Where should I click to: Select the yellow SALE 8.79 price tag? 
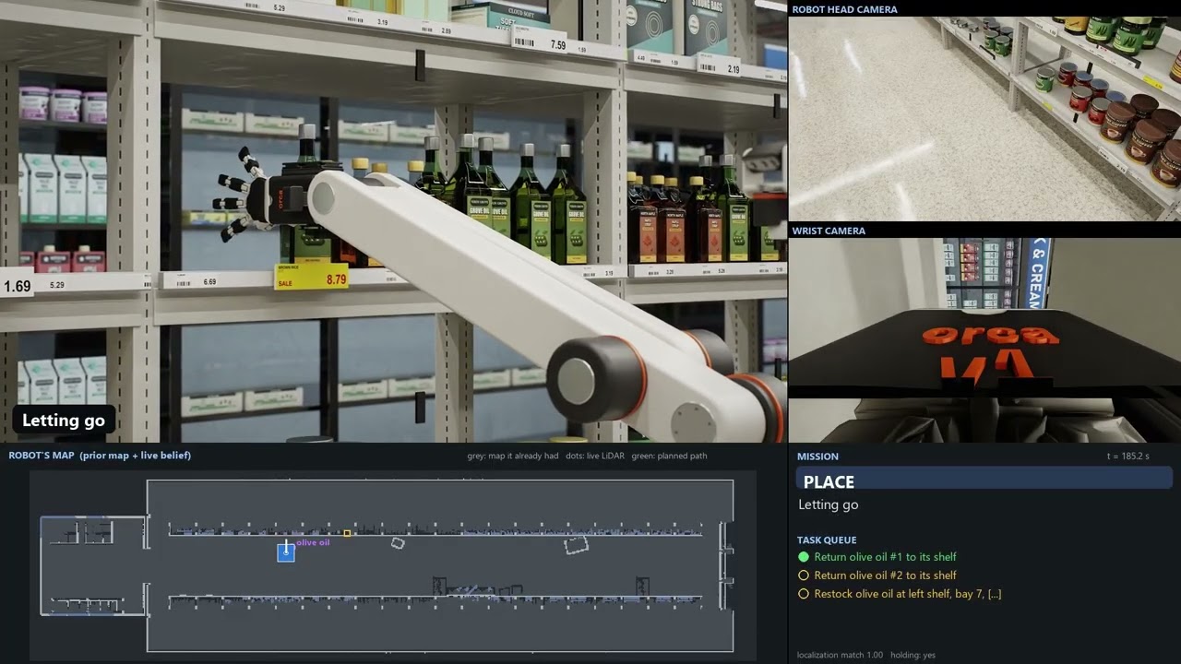tap(312, 278)
